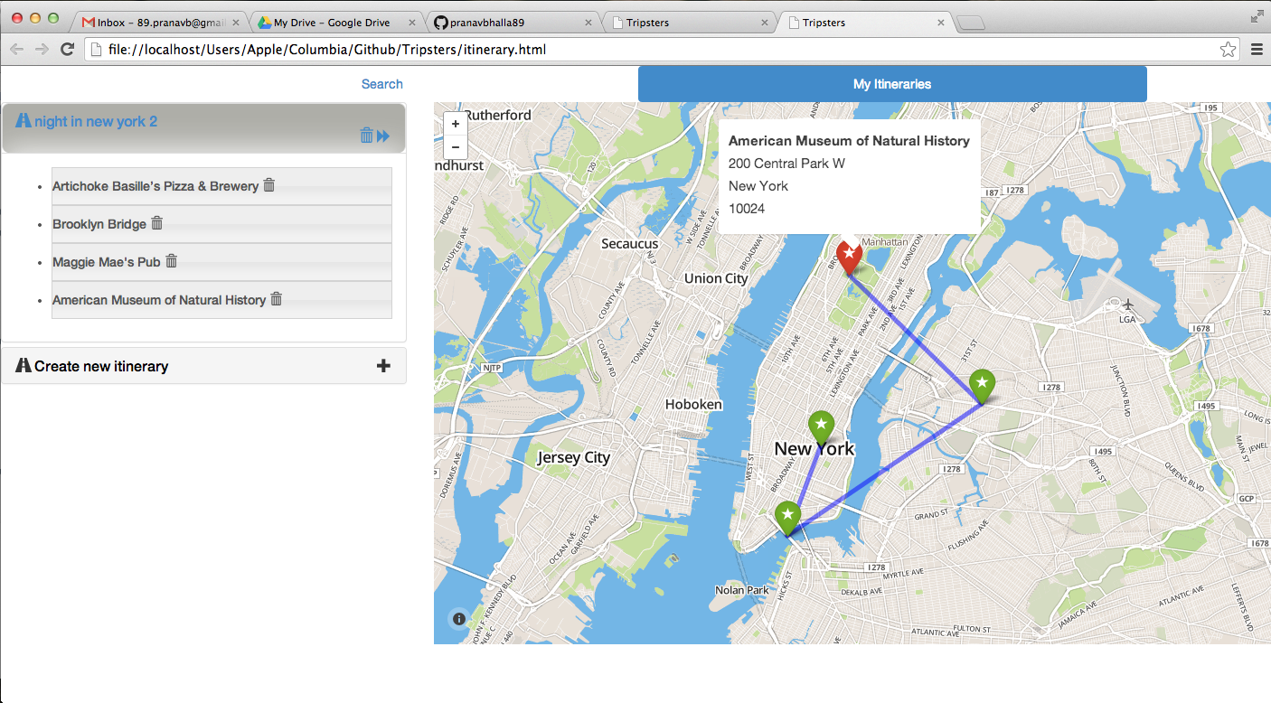
Task: Remove Brooklyn Bridge from the itinerary
Action: click(x=156, y=223)
